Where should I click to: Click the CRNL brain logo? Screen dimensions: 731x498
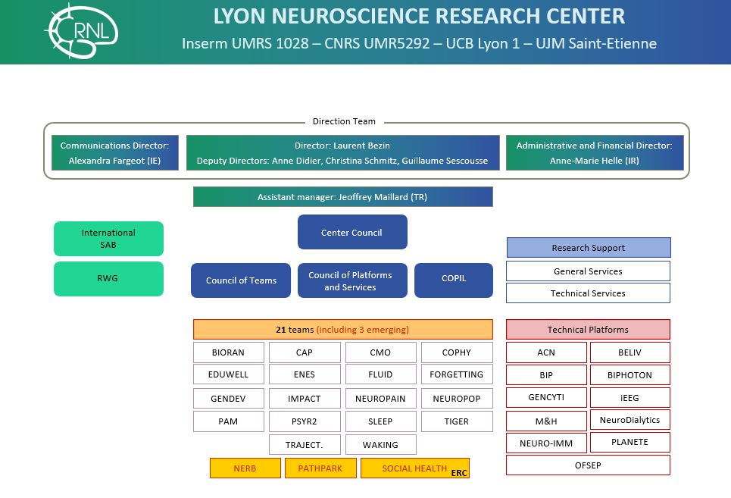[81, 31]
